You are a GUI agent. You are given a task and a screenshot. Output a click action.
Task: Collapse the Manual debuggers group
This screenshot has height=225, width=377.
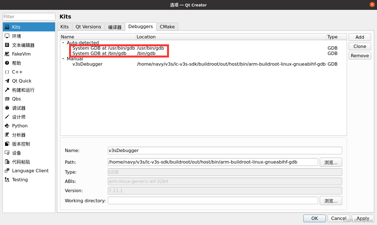pos(63,59)
